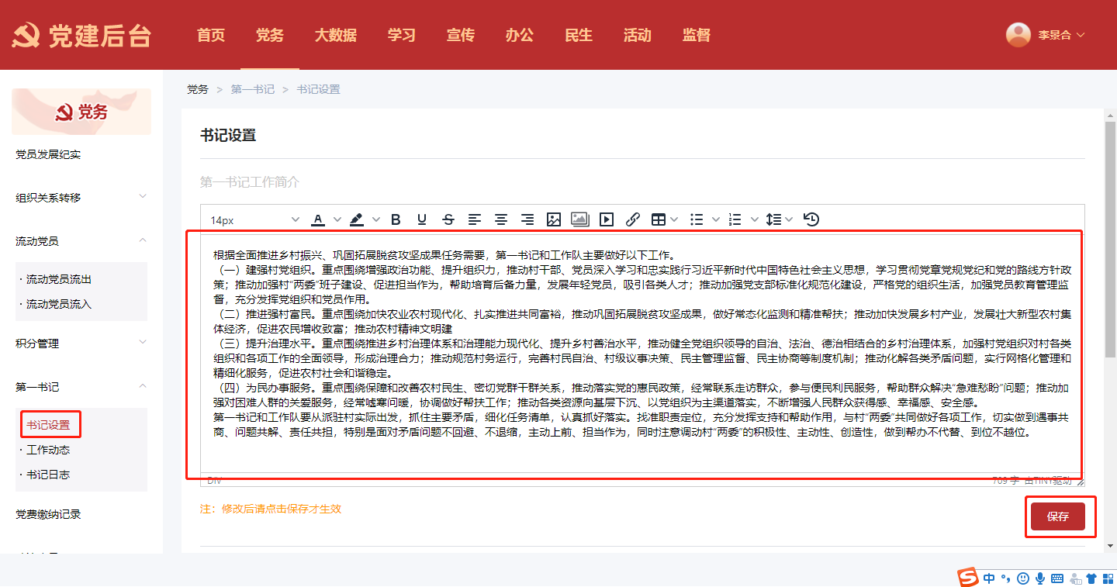The image size is (1117, 587).
Task: Click the insert link icon
Action: 632,219
